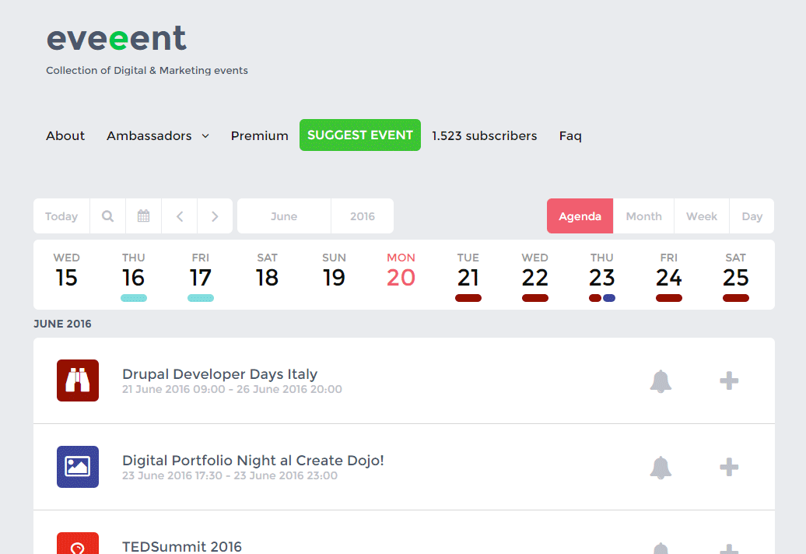Click Digital Portfolio Night time range text
The image size is (806, 554).
coord(230,475)
